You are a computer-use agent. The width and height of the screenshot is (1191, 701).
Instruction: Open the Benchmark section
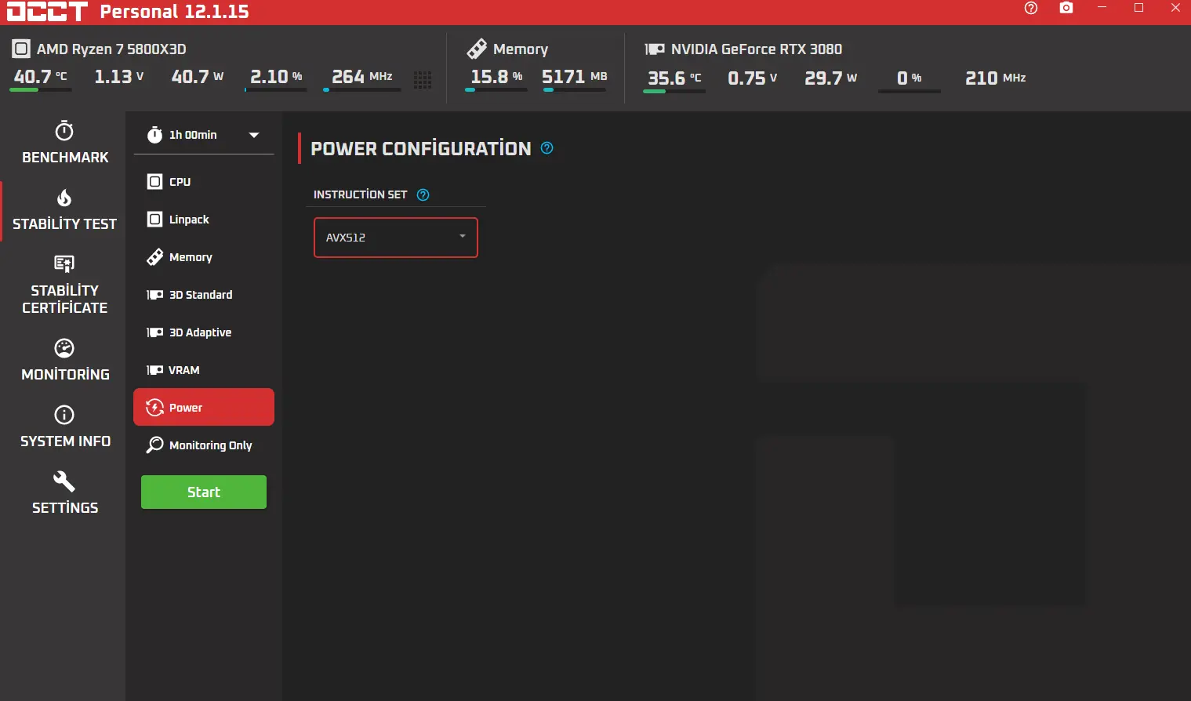click(x=64, y=143)
